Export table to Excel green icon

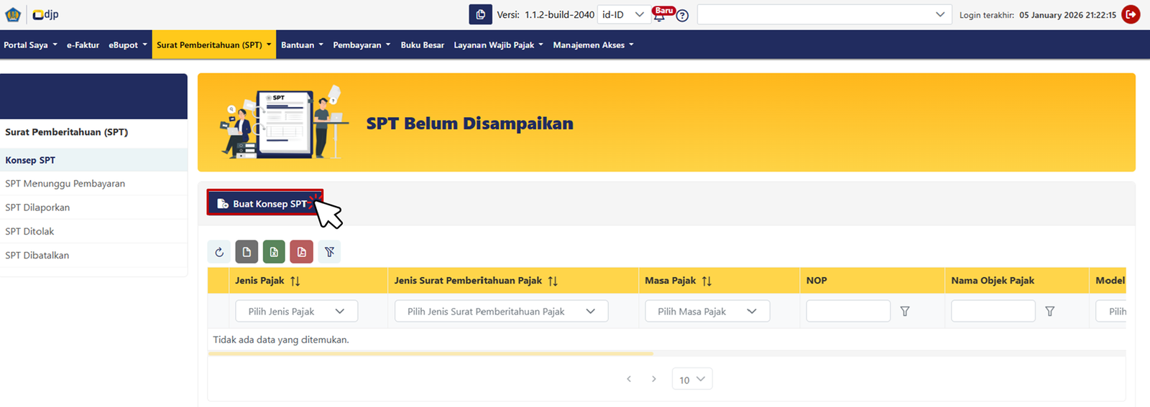click(x=274, y=252)
